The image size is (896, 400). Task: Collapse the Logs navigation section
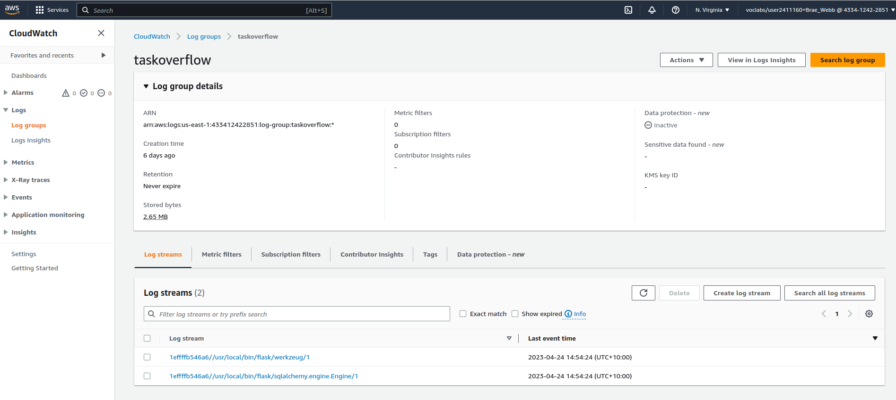[x=6, y=110]
